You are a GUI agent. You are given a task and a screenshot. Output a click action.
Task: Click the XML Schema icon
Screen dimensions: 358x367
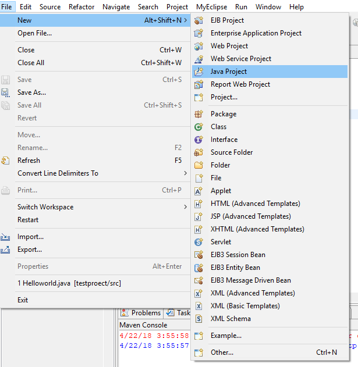coord(199,319)
